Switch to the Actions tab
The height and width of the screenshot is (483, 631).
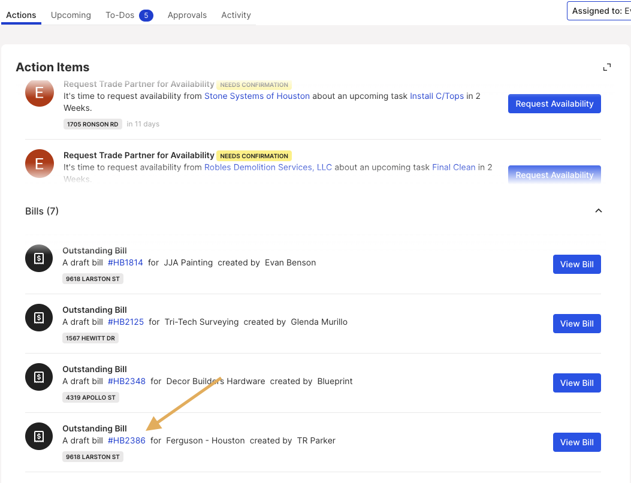21,15
